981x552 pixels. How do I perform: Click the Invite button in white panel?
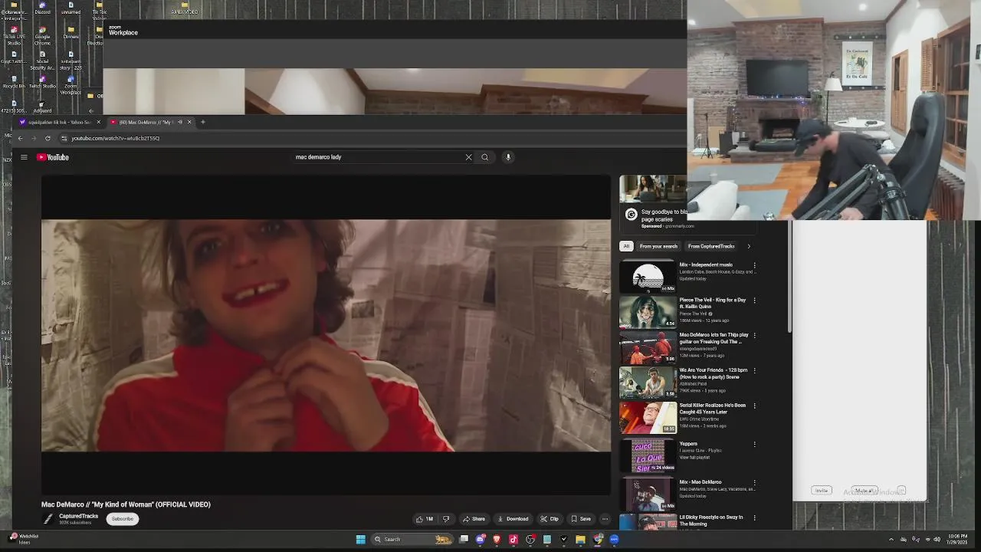[821, 491]
